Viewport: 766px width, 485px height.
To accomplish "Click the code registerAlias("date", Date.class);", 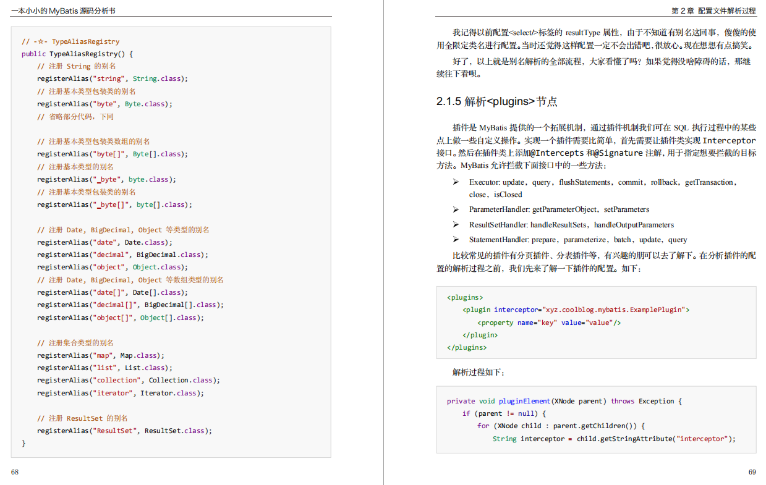I will coord(104,242).
